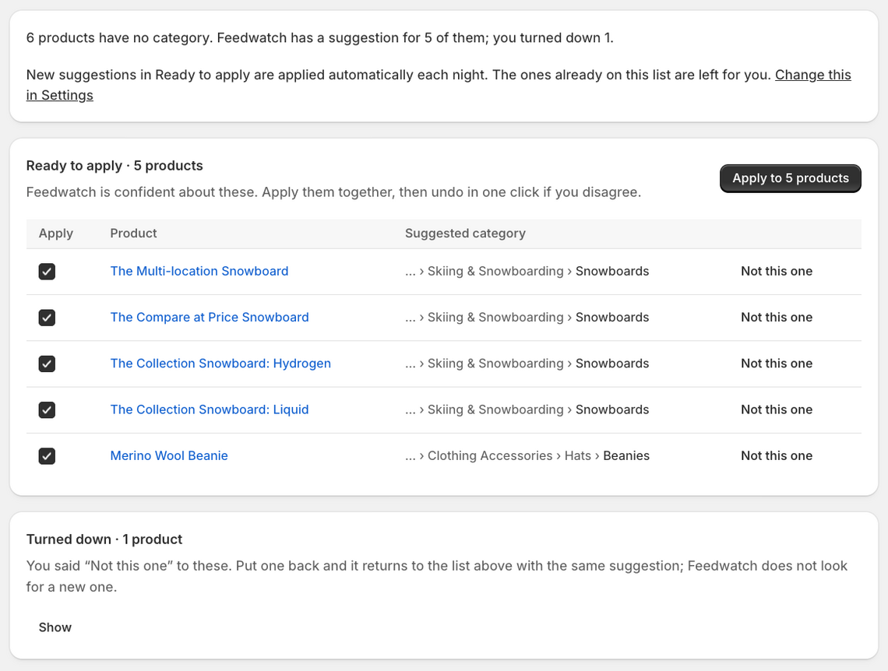Uncheck Apply for The Compare at Price Snowboard

(x=47, y=318)
